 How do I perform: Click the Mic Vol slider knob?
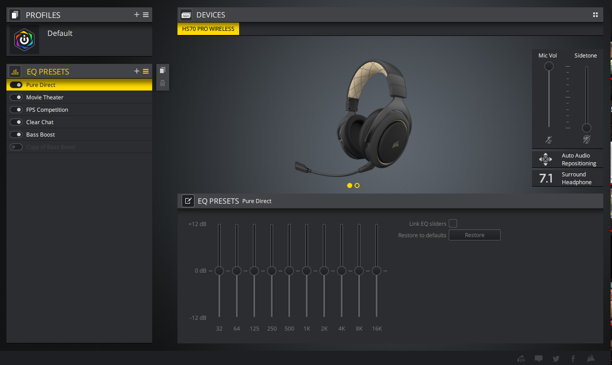tap(549, 66)
